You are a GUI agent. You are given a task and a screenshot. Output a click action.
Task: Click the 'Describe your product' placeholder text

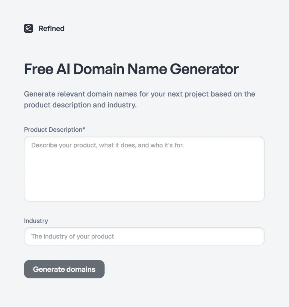click(x=107, y=145)
